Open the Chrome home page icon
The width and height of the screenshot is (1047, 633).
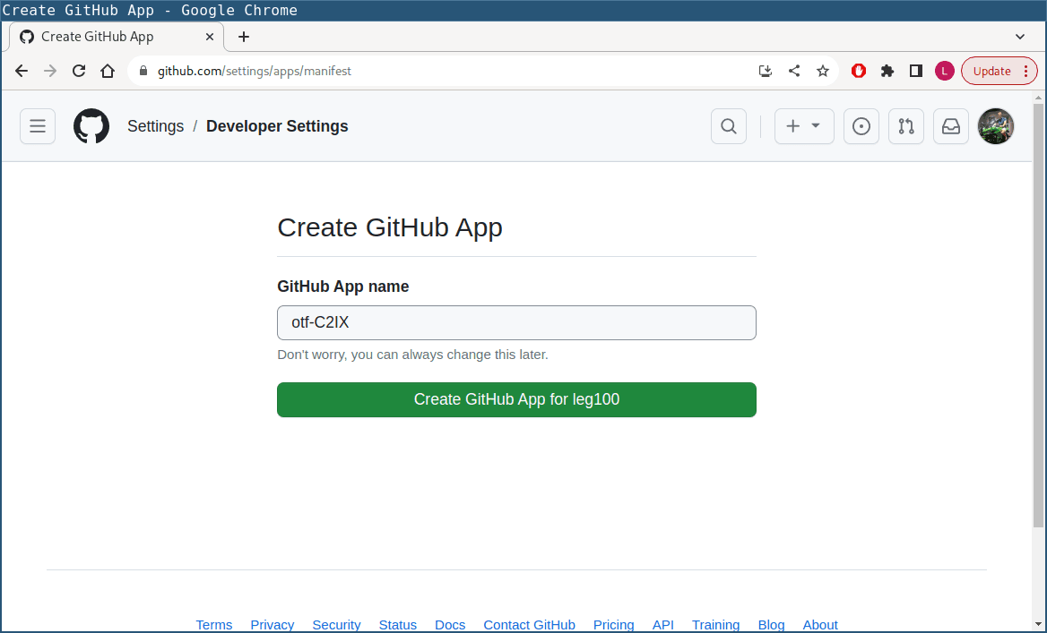[108, 71]
